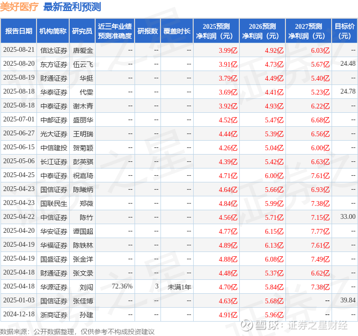The width and height of the screenshot is (358, 336).
Task: Select the 报告日期 column header
Action: click(18, 31)
